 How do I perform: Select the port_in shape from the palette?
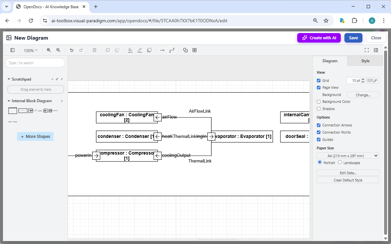(x=31, y=111)
